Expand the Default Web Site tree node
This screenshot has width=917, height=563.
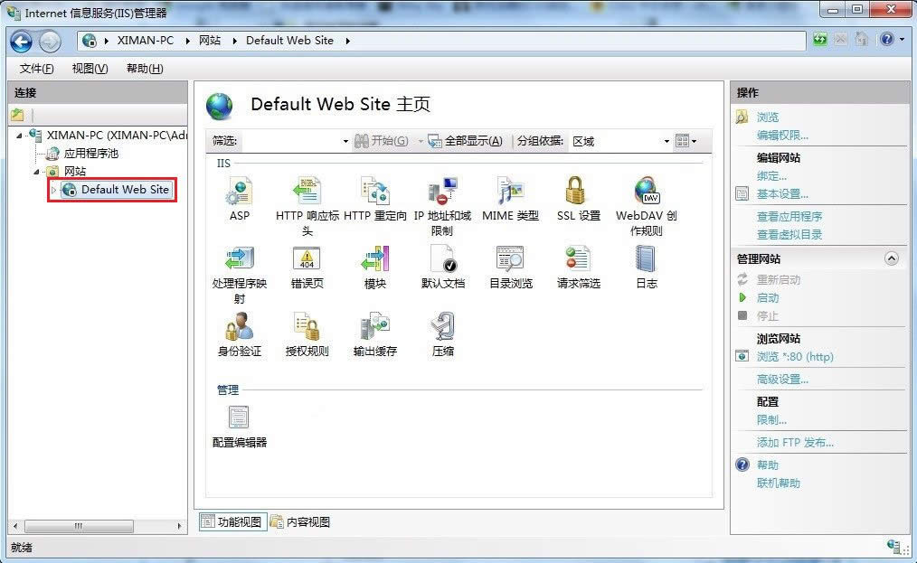point(53,190)
